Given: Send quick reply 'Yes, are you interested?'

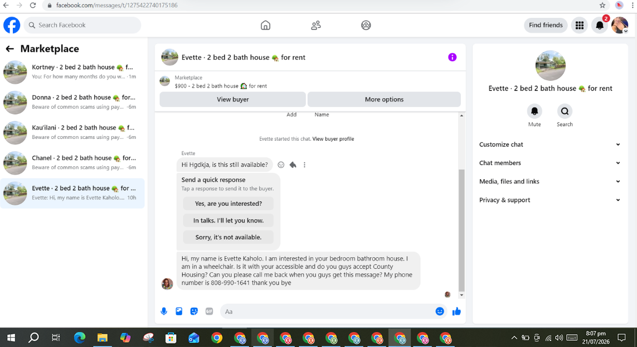Looking at the screenshot, I should (x=228, y=204).
